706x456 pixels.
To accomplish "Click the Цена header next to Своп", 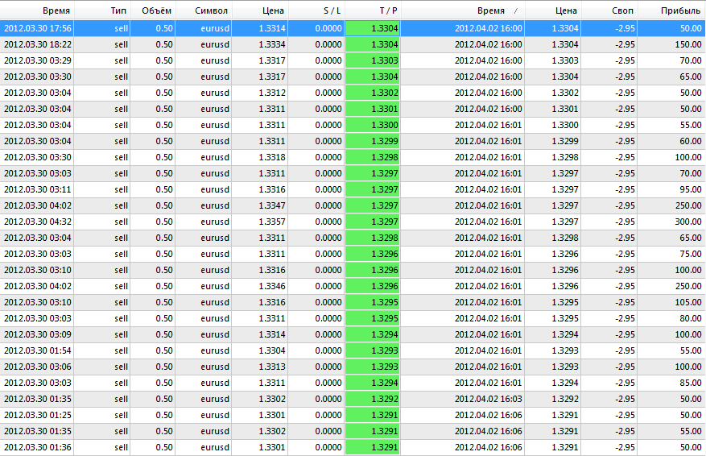I will pyautogui.click(x=553, y=10).
